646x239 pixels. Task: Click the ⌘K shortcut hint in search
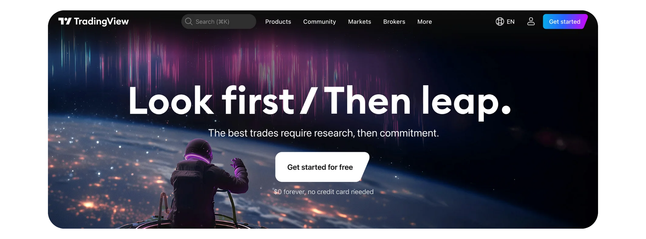(223, 22)
